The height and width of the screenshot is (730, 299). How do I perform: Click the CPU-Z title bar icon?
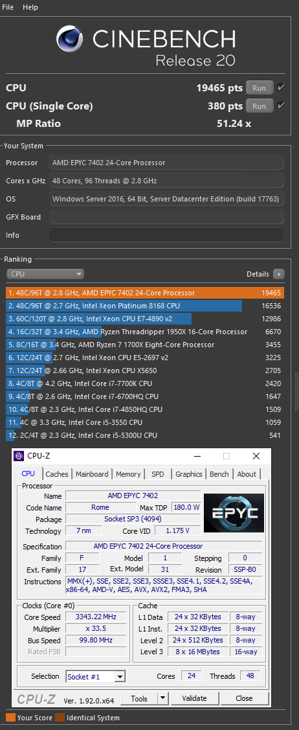click(19, 456)
